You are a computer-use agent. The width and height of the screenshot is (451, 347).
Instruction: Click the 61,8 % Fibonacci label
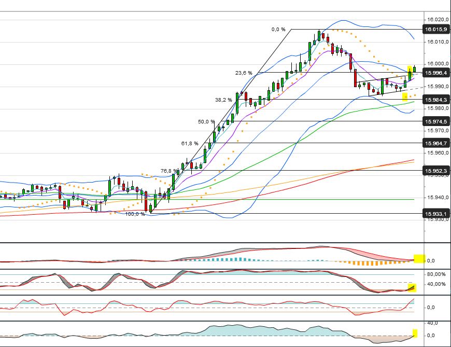(190, 143)
